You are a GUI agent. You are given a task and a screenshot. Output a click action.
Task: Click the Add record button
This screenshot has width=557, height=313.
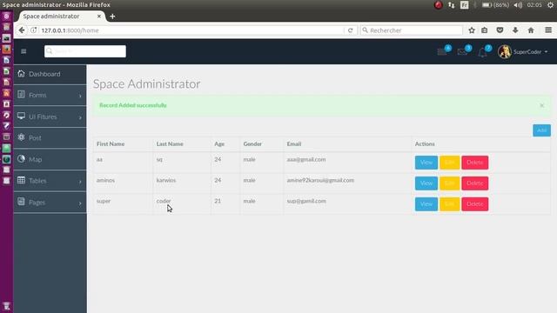541,130
